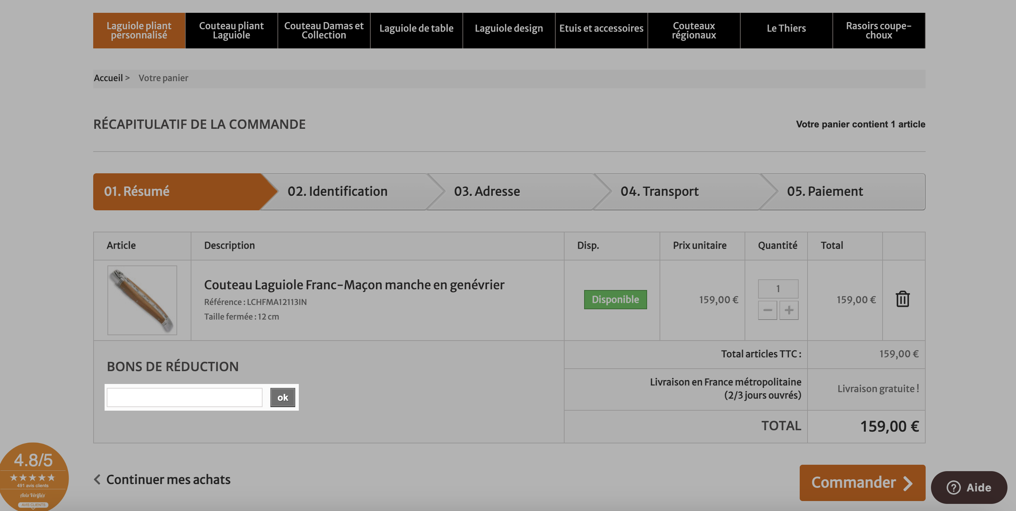The width and height of the screenshot is (1016, 511).
Task: Click the Taille fermée : 12 cm text
Action: click(x=242, y=317)
